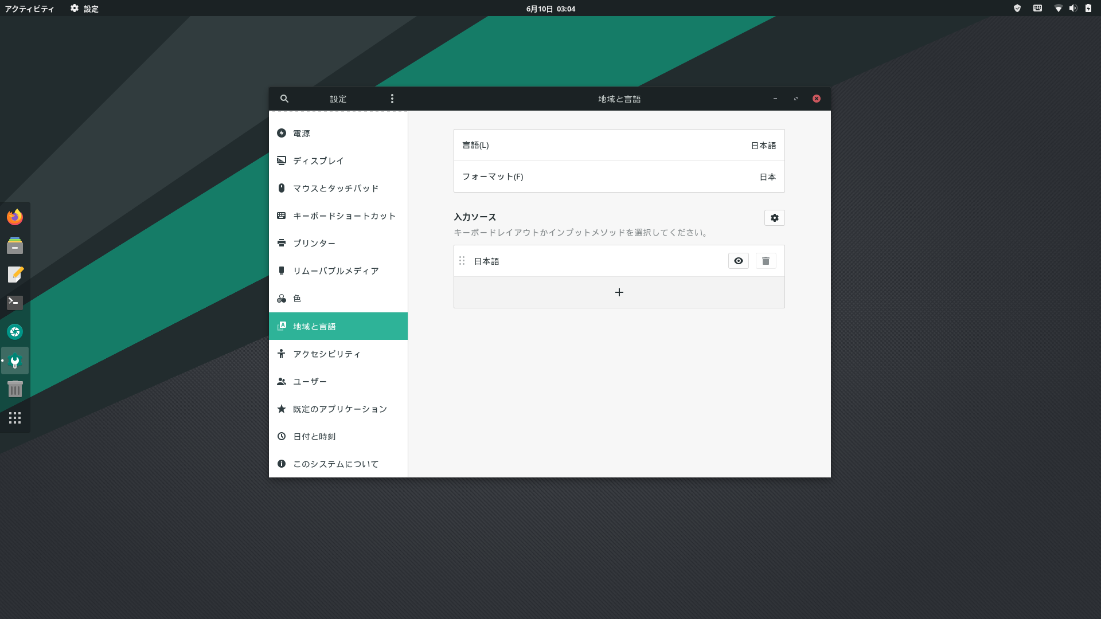
Task: Add a new input source with the plus button
Action: coord(619,292)
